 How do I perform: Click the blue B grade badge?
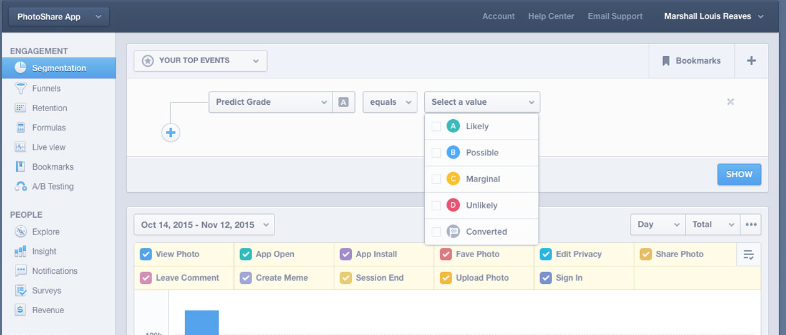(453, 152)
